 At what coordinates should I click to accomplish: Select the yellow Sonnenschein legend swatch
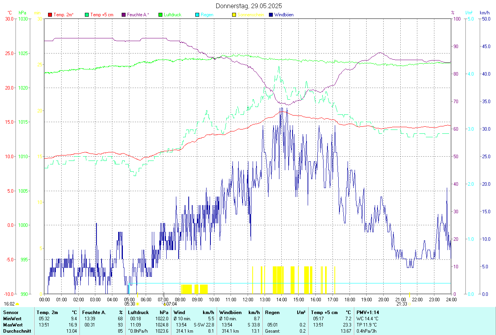[234, 15]
